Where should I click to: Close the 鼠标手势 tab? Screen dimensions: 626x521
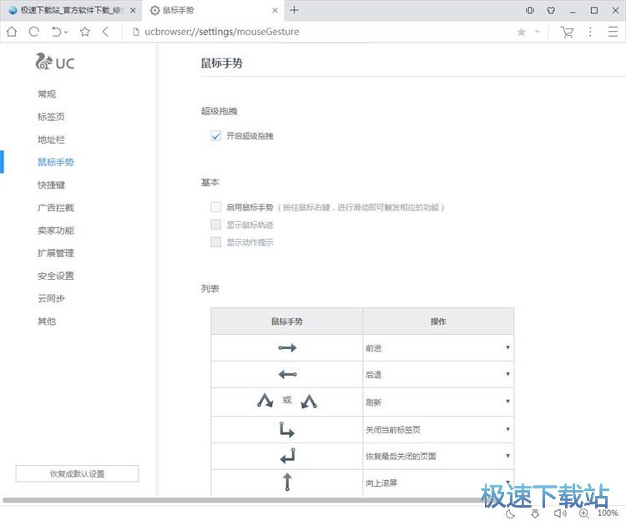275,10
